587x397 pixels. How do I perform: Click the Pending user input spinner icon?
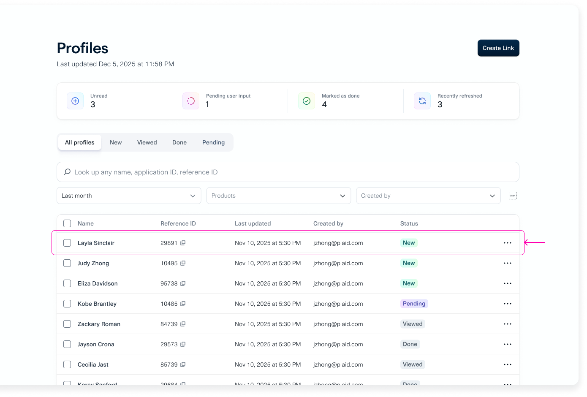point(191,101)
